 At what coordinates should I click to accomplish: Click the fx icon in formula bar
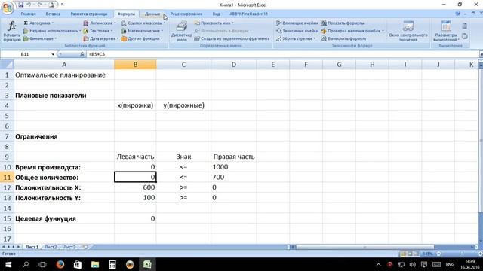coord(82,54)
